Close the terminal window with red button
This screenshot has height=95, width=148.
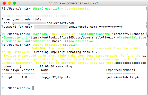(4, 3)
